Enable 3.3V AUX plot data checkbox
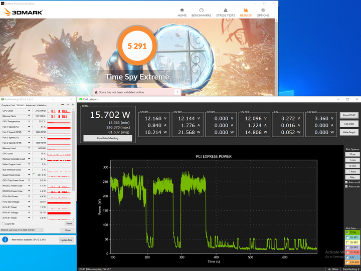The height and width of the screenshot is (271, 361). click(347, 262)
